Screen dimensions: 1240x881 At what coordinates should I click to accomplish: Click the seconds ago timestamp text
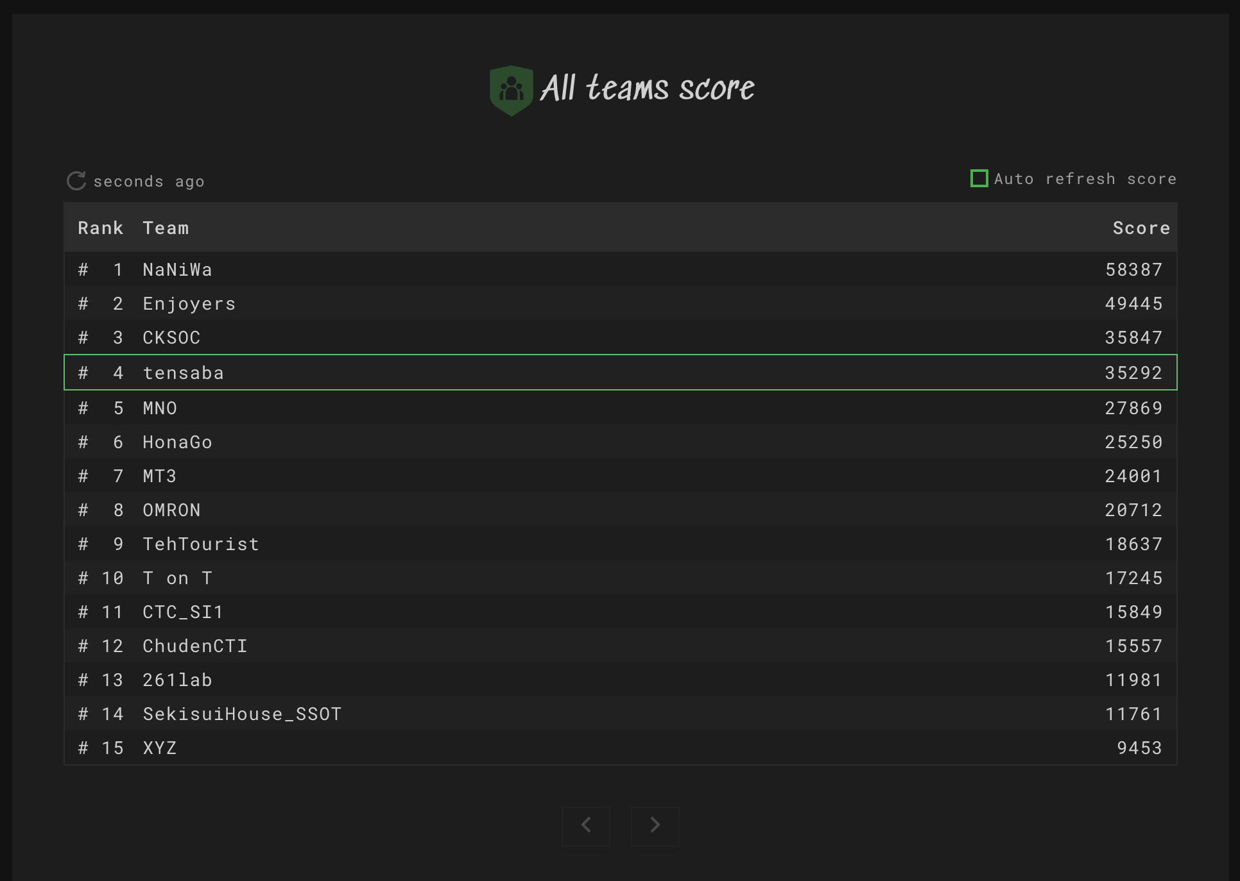click(x=149, y=182)
